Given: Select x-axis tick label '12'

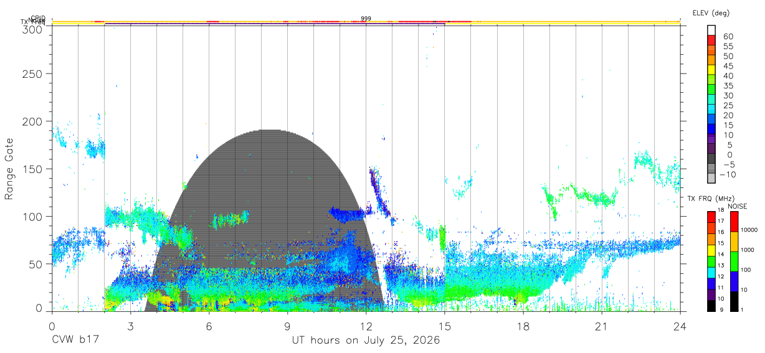Looking at the screenshot, I should coord(366,325).
